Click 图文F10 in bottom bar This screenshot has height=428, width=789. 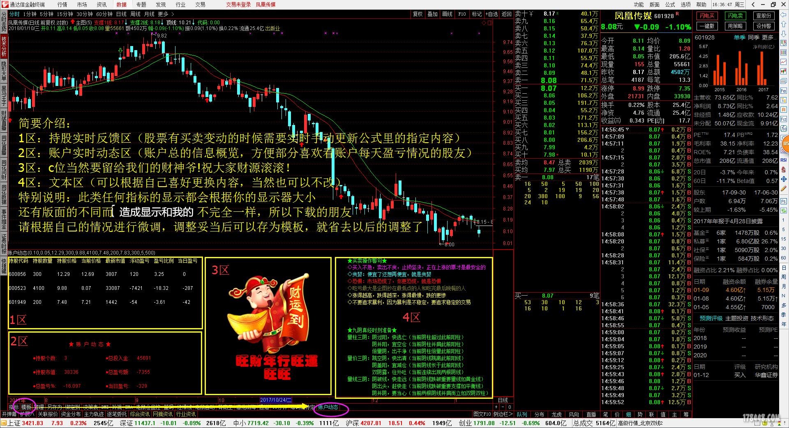pyautogui.click(x=482, y=414)
